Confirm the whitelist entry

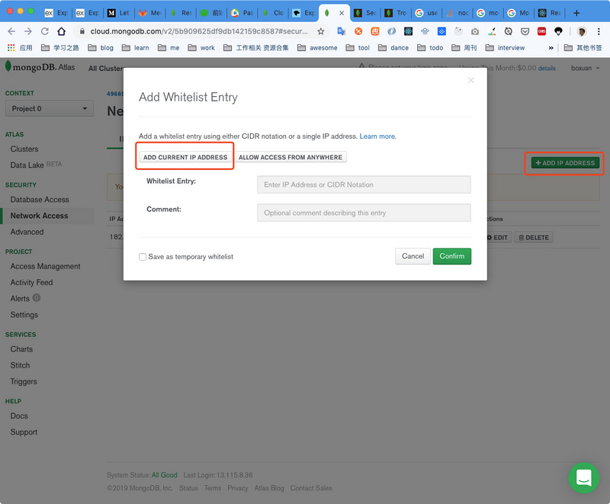(x=451, y=256)
